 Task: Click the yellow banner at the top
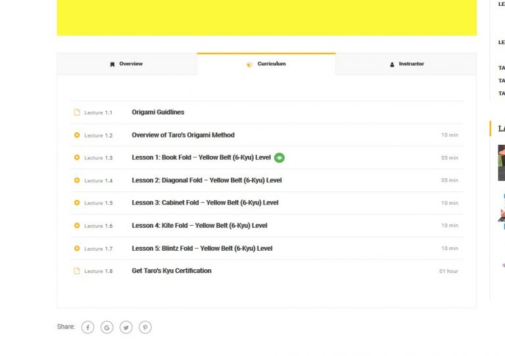(266, 17)
